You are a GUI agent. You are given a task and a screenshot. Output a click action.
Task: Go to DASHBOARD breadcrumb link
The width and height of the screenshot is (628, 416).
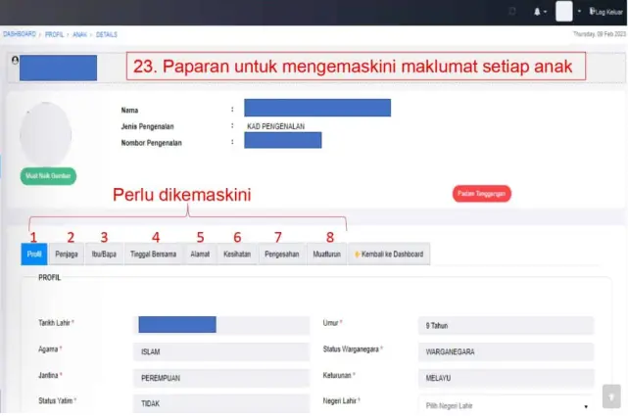coord(20,34)
